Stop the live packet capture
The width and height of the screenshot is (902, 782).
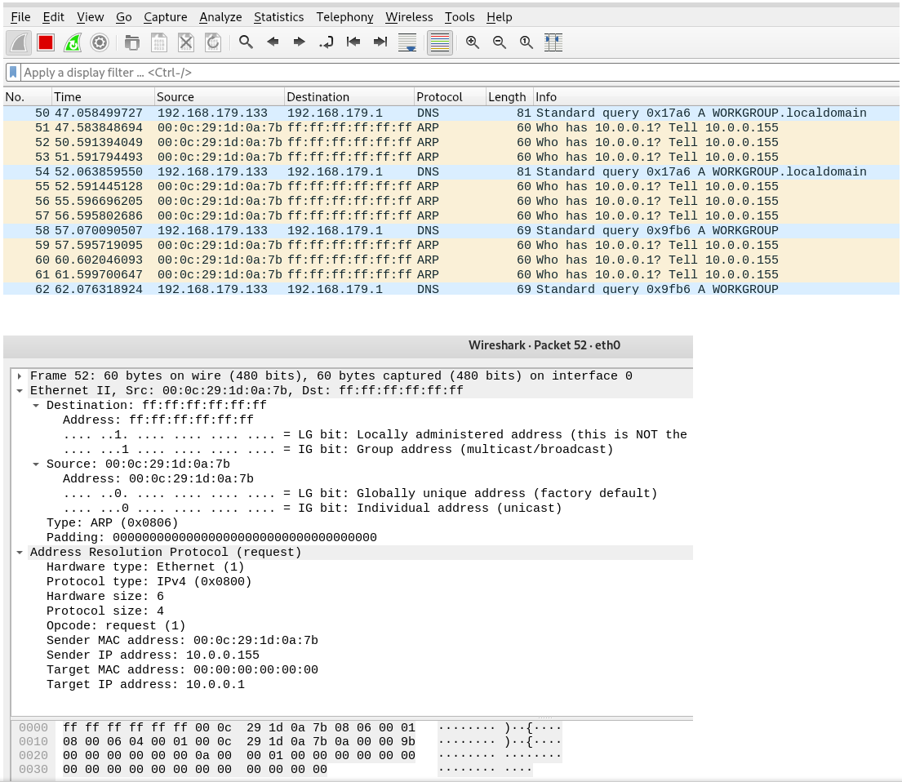point(45,42)
